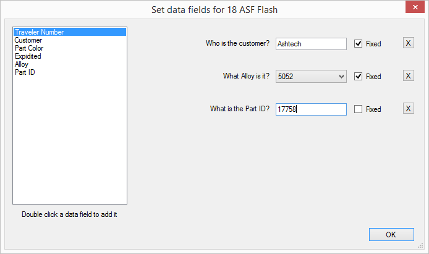Click the resize grip at dialog corner
This screenshot has width=429, height=254.
click(421, 246)
